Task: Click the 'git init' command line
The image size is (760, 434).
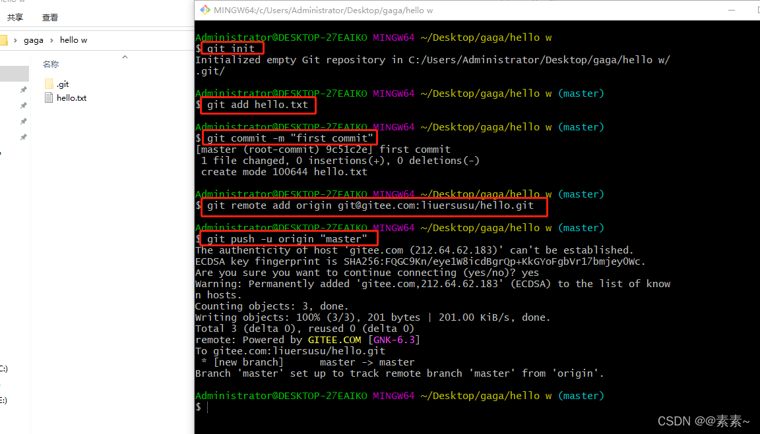Action: (x=231, y=48)
